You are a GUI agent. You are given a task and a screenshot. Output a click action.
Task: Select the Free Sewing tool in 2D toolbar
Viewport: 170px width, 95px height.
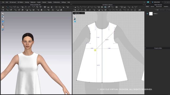pos(82,10)
